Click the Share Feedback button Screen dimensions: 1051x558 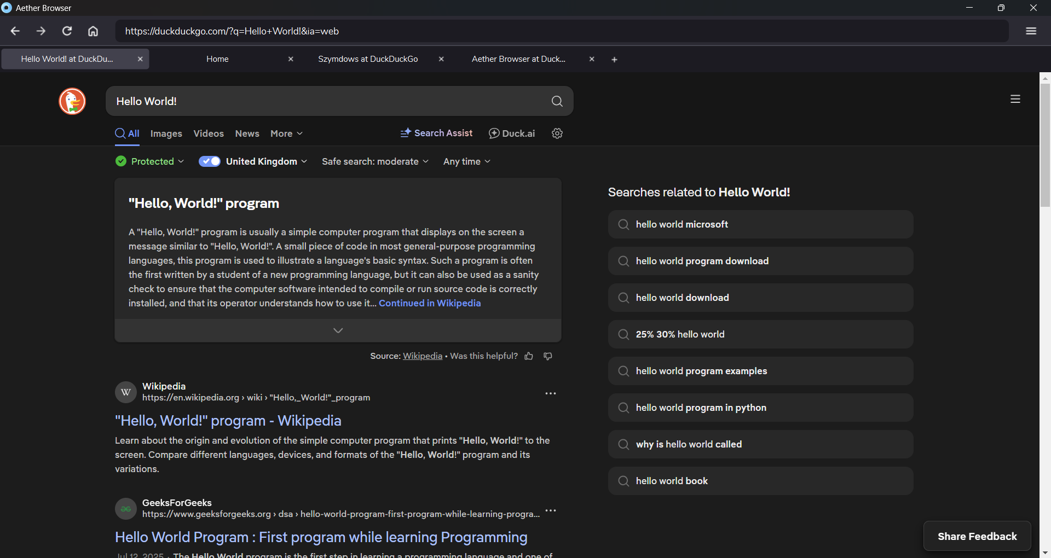tap(977, 536)
